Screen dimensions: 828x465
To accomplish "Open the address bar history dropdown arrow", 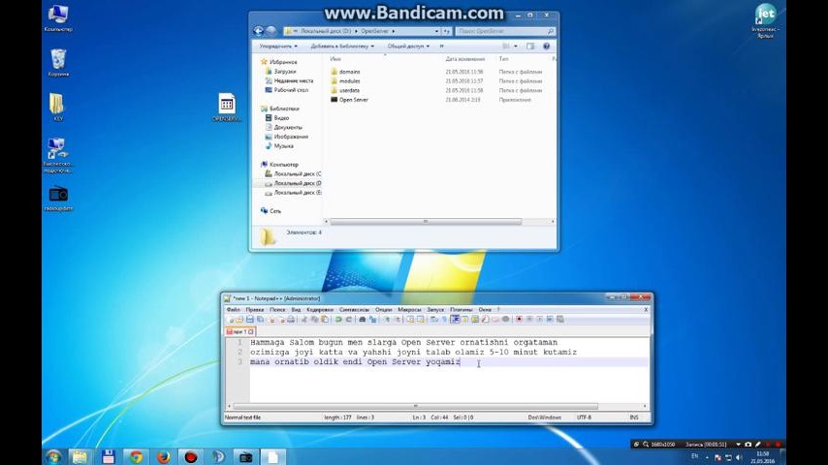I will pyautogui.click(x=436, y=31).
